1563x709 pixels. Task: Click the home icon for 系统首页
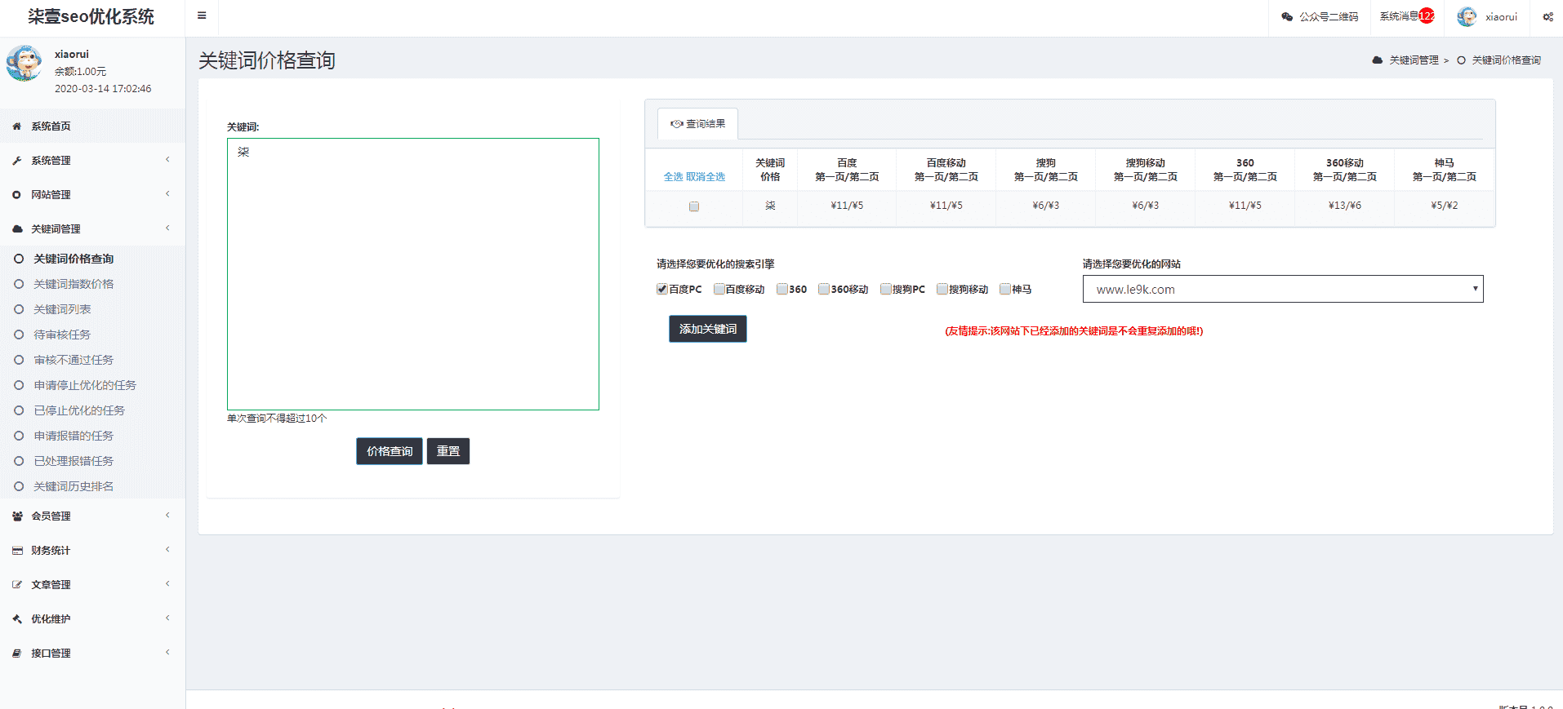click(x=17, y=126)
